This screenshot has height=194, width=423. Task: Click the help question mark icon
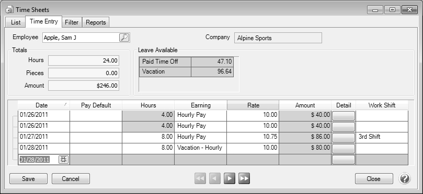(404, 179)
